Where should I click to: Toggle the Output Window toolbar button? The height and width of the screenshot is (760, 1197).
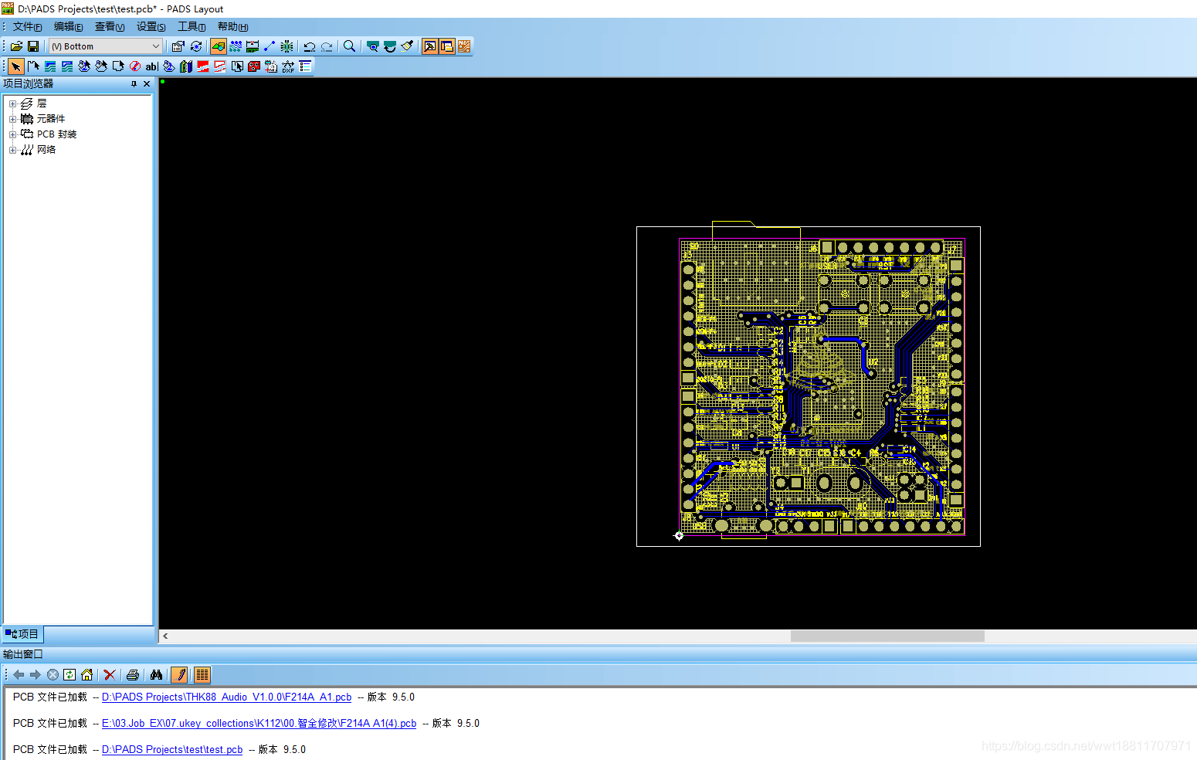pyautogui.click(x=447, y=46)
